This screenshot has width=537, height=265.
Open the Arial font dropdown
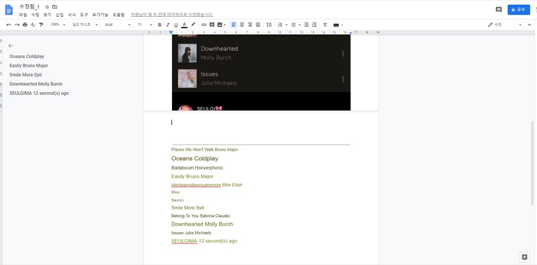117,25
